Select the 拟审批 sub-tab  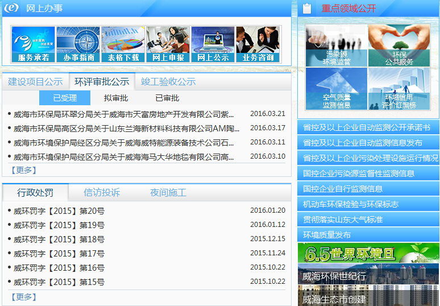tap(116, 98)
